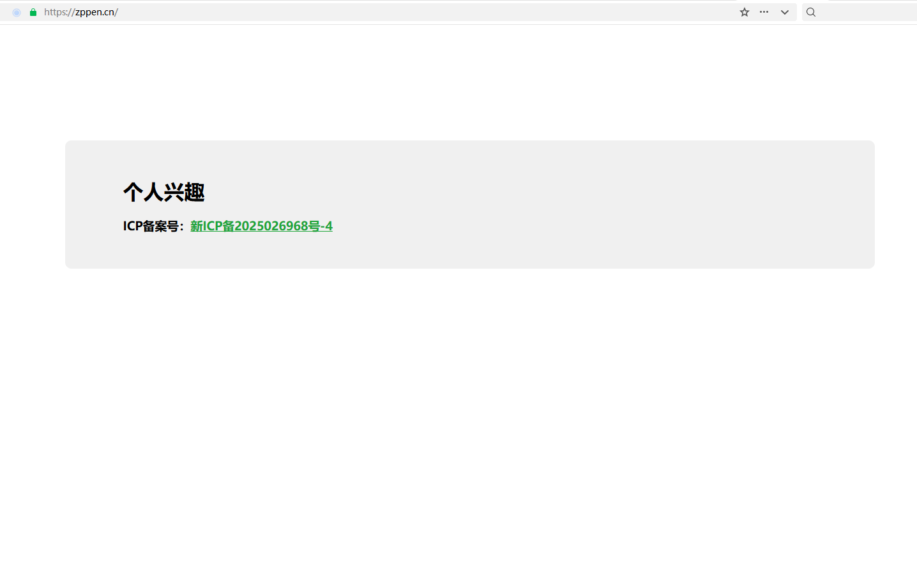Expand the address bar dropdown chevron
The height and width of the screenshot is (573, 917).
point(785,12)
